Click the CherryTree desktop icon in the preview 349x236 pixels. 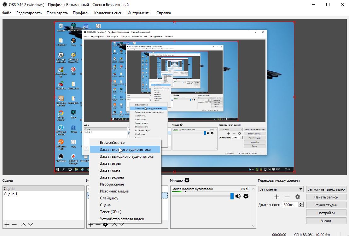(61, 86)
